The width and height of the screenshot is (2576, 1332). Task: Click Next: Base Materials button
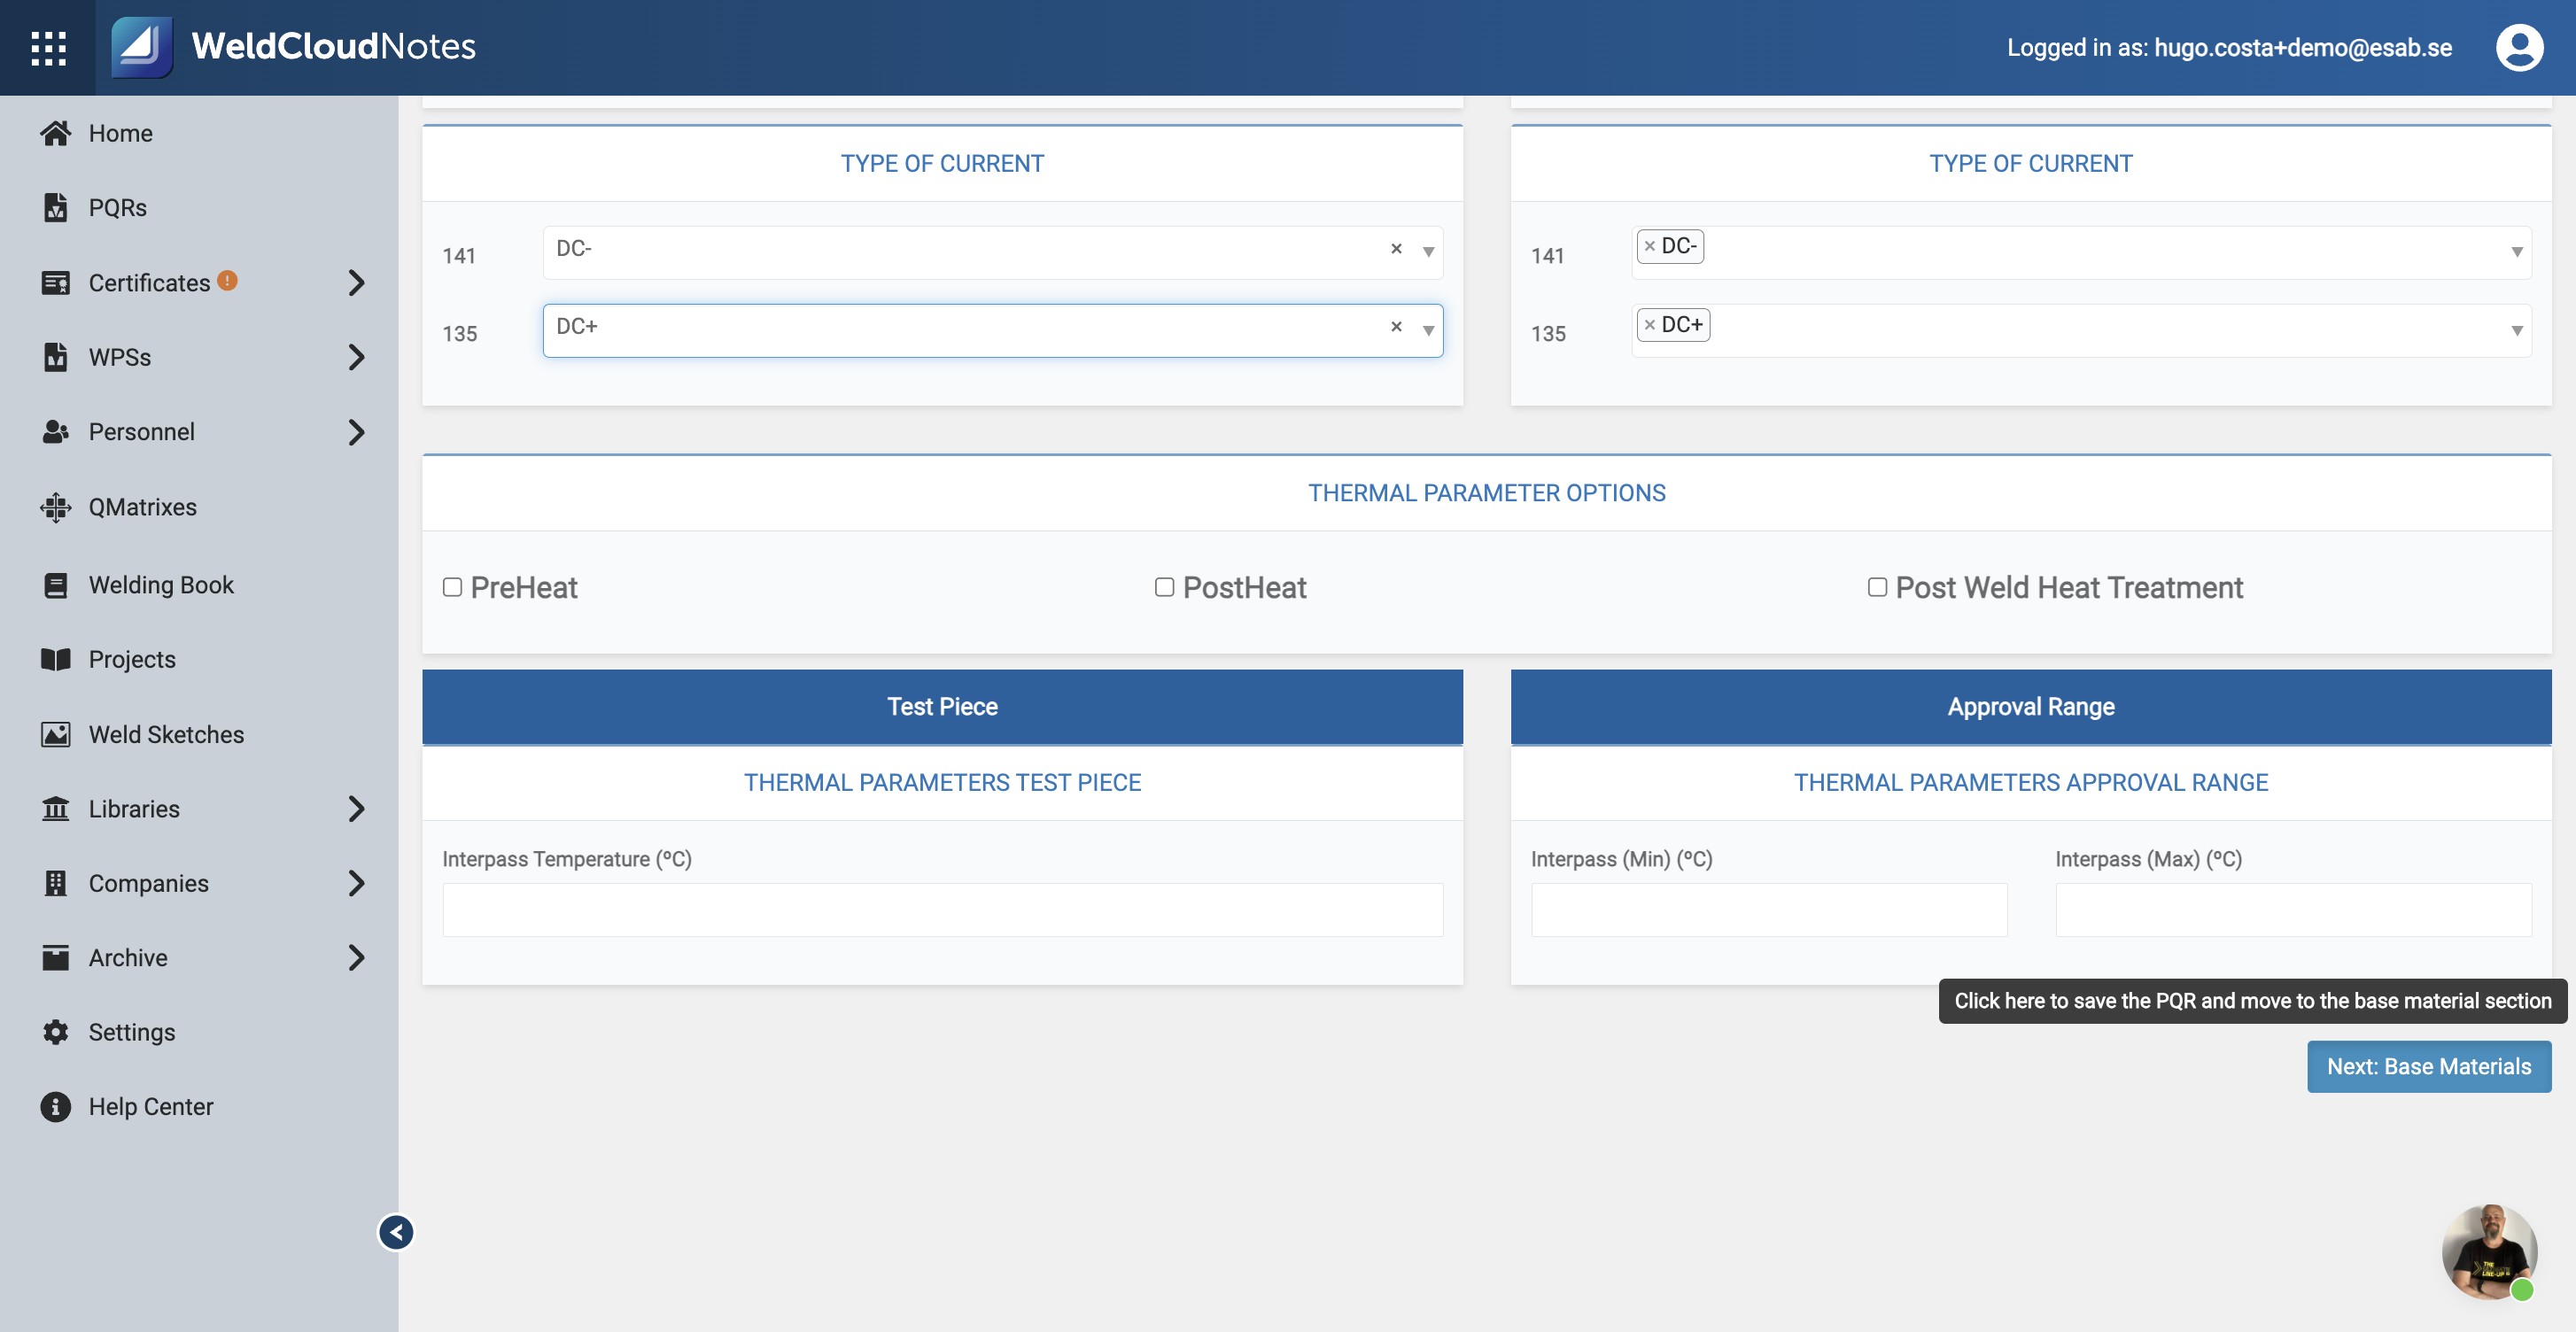pos(2428,1066)
